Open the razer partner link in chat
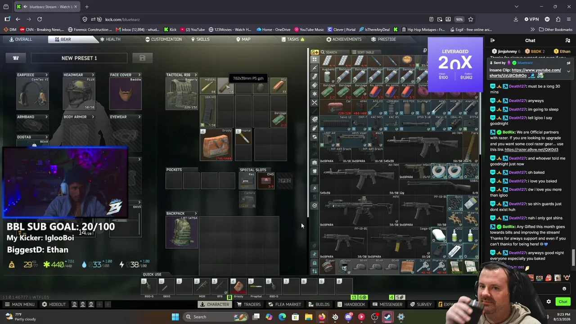Screen dimensions: 576x324 pos(531,149)
